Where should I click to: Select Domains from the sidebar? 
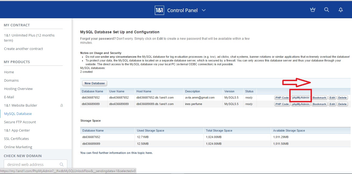11,81
